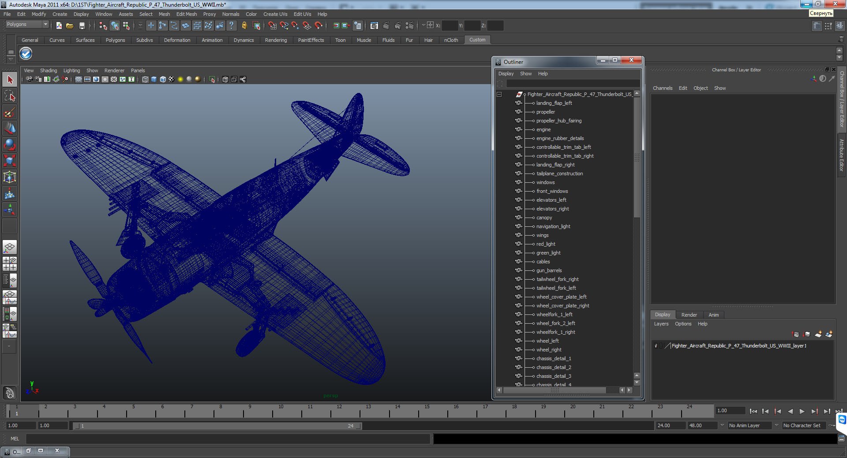
Task: Switch to single perspective view layout
Action: [10, 247]
